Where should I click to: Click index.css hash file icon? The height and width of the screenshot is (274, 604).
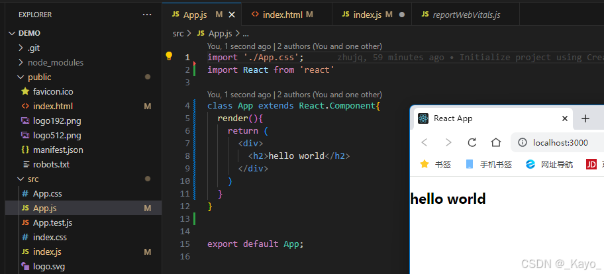tap(25, 237)
